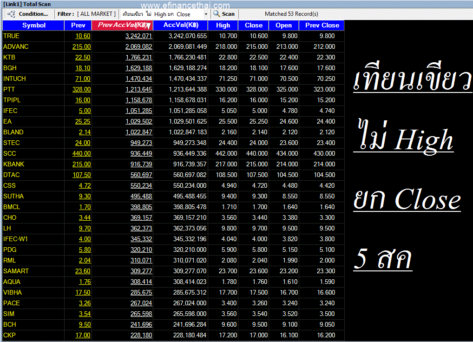Sort by Open column header
The image size is (473, 342).
pos(283,26)
